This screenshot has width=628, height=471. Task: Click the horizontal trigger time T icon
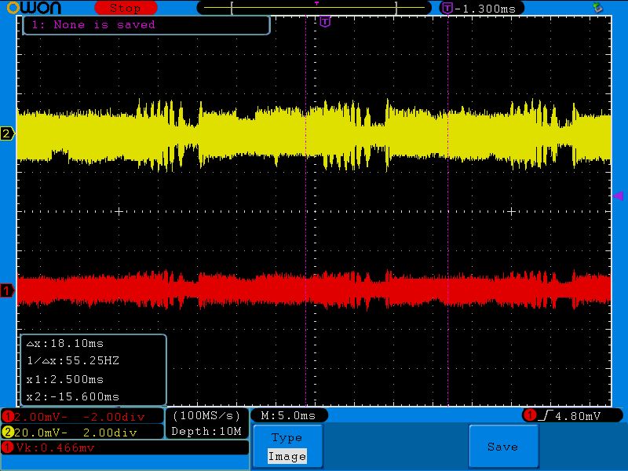(447, 8)
